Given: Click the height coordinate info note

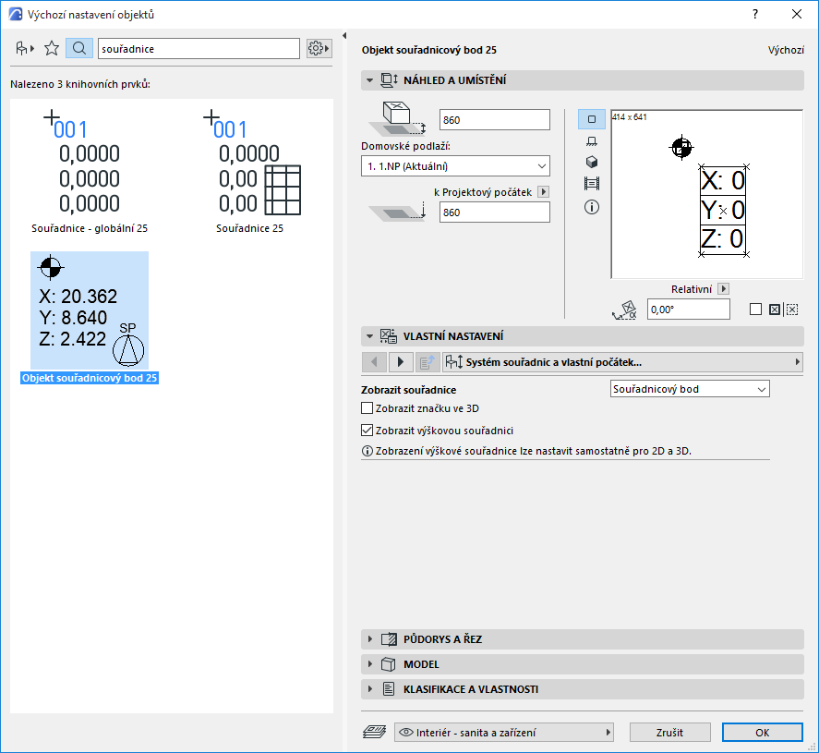Looking at the screenshot, I should 526,451.
